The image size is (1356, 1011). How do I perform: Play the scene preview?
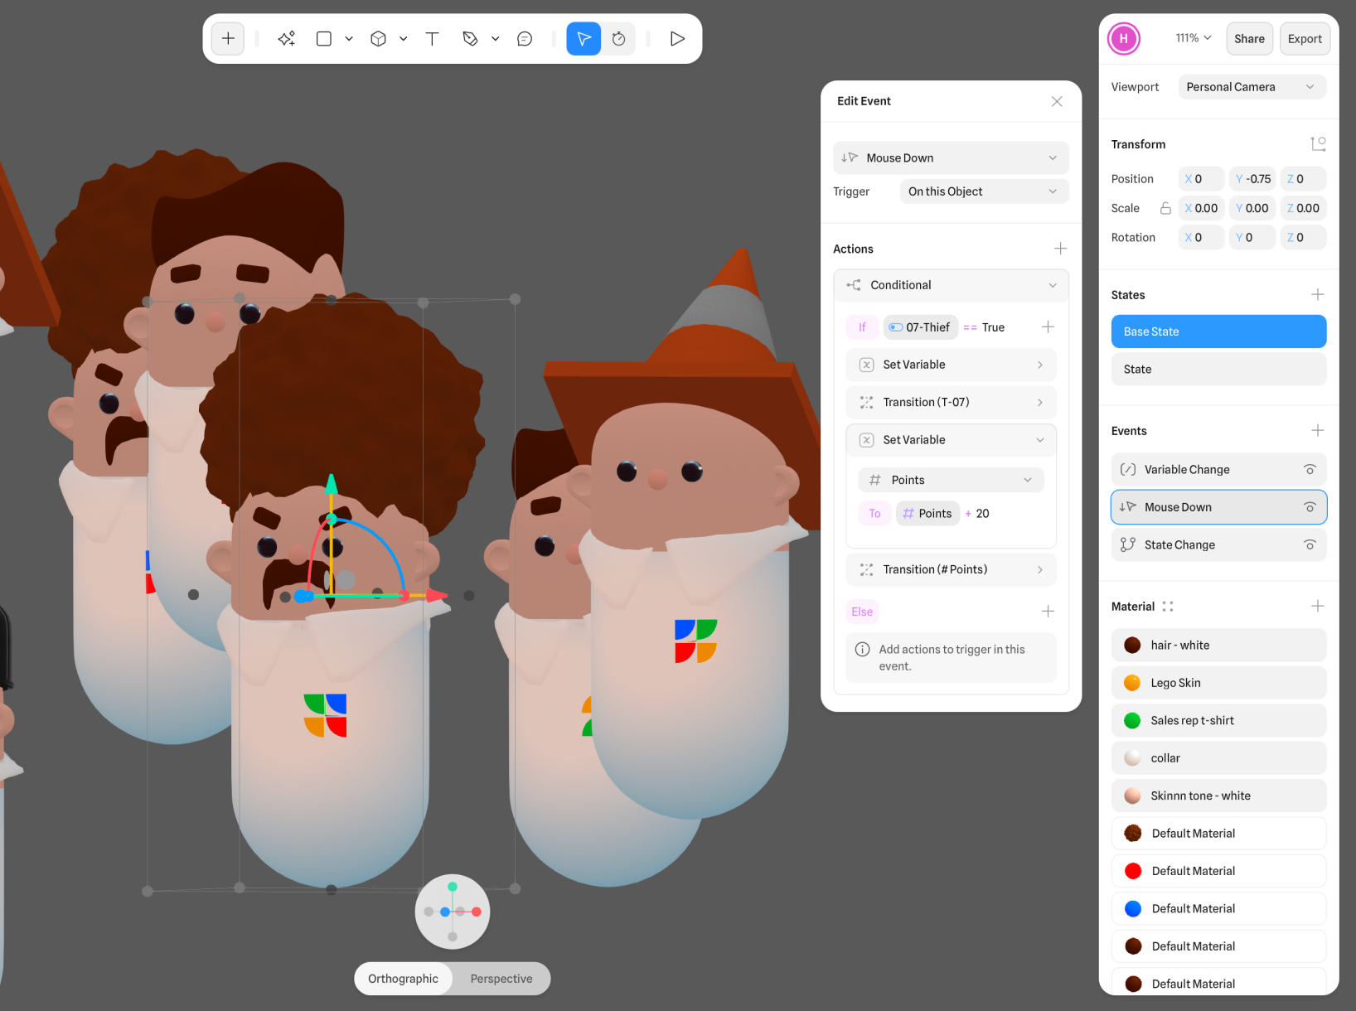677,39
